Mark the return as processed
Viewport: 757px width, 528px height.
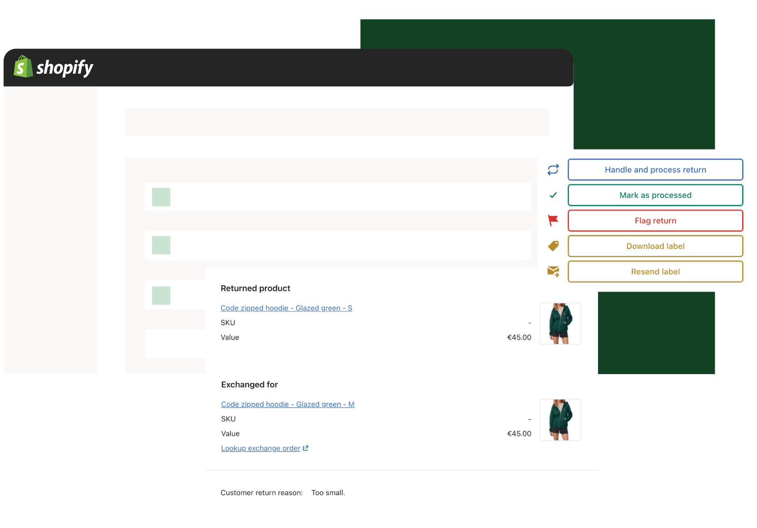coord(655,195)
